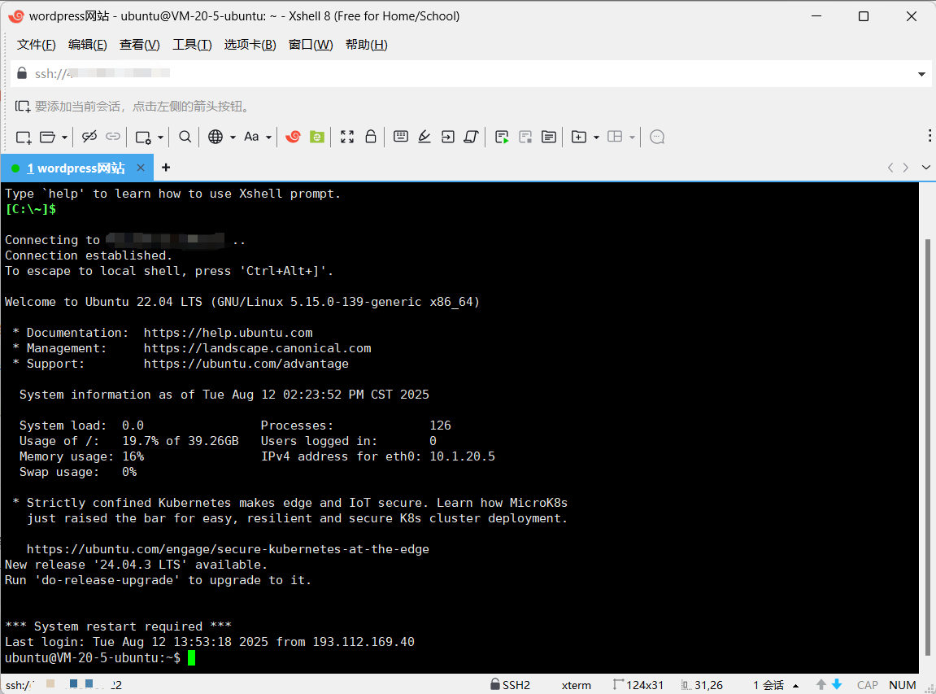Open the 帮助(H) menu
This screenshot has width=936, height=694.
[x=367, y=45]
